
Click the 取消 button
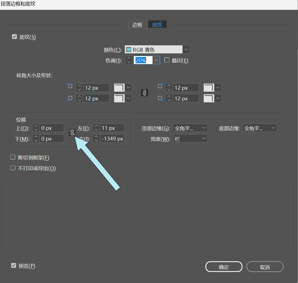(265, 267)
